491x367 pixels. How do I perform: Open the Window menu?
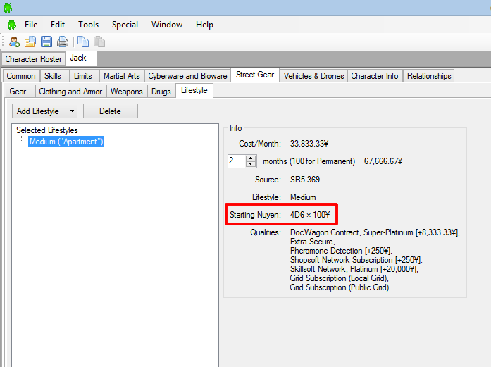[167, 25]
